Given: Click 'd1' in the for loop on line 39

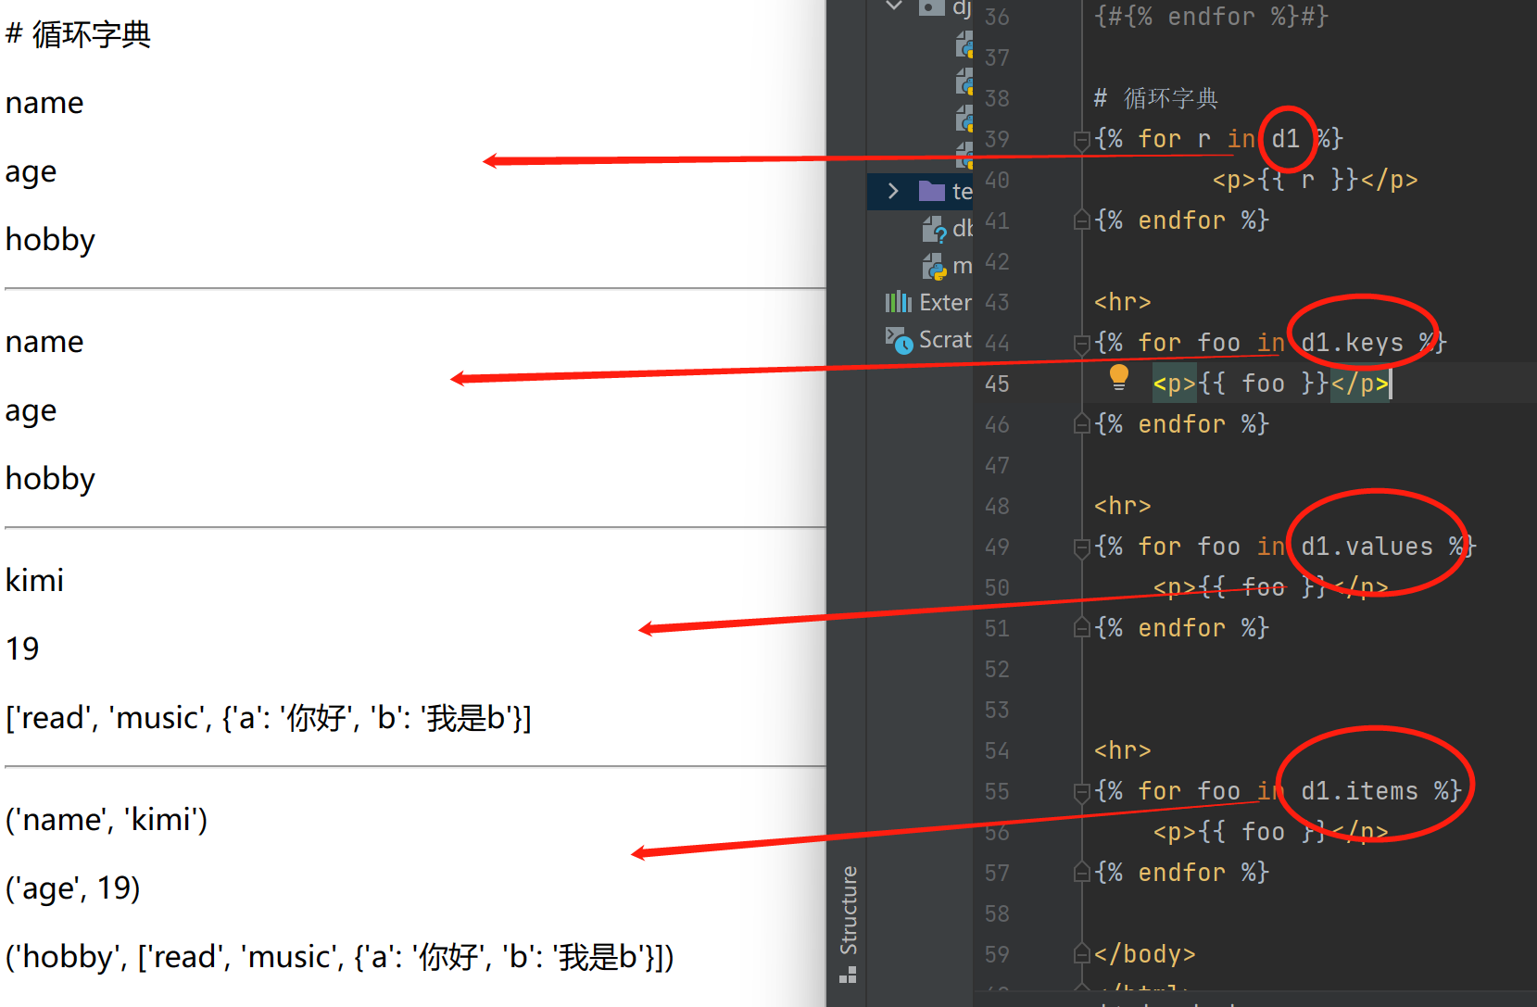Looking at the screenshot, I should [x=1286, y=139].
